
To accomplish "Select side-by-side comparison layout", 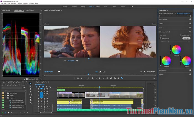I will [x=96, y=72].
